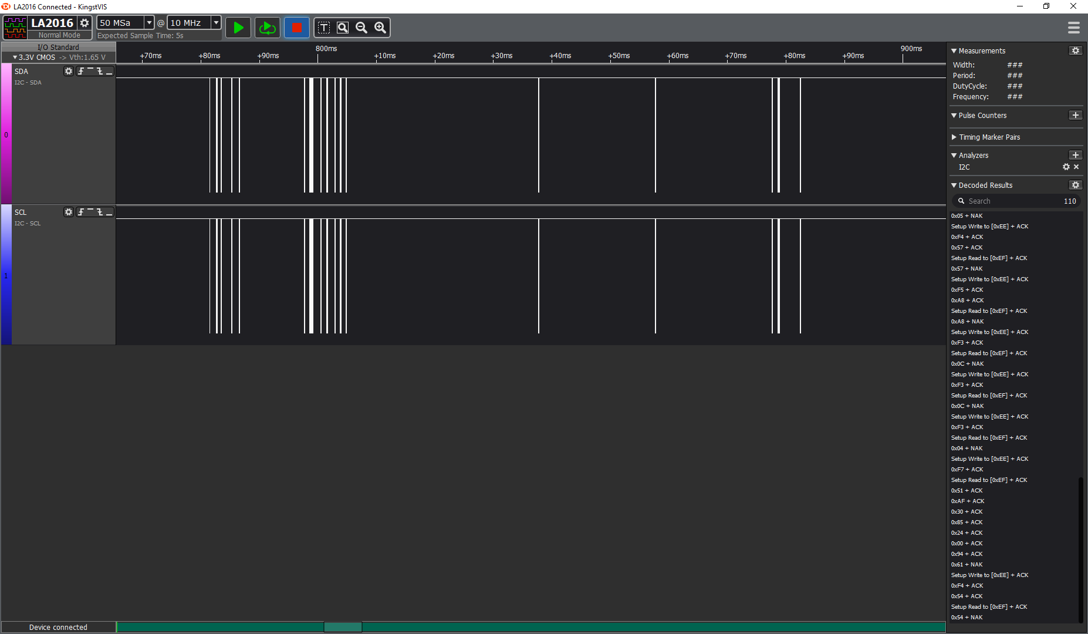The height and width of the screenshot is (634, 1088).
Task: Start single capture with the green play button
Action: point(238,28)
